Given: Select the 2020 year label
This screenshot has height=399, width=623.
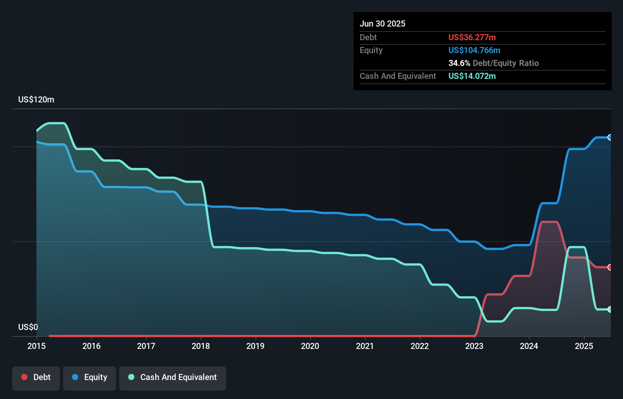Looking at the screenshot, I should pyautogui.click(x=310, y=346).
